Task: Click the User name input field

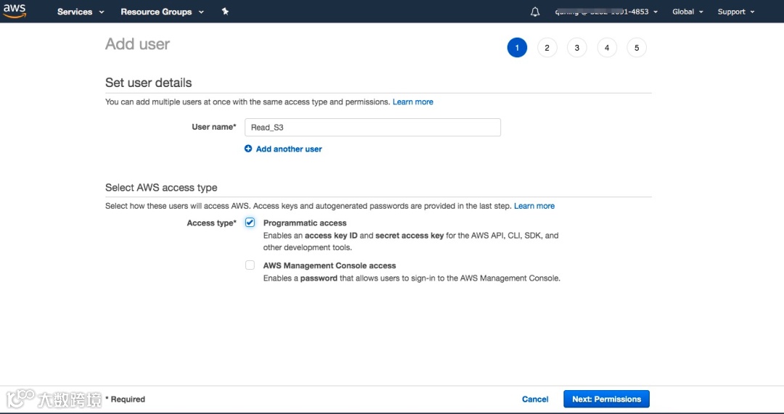Action: tap(372, 128)
